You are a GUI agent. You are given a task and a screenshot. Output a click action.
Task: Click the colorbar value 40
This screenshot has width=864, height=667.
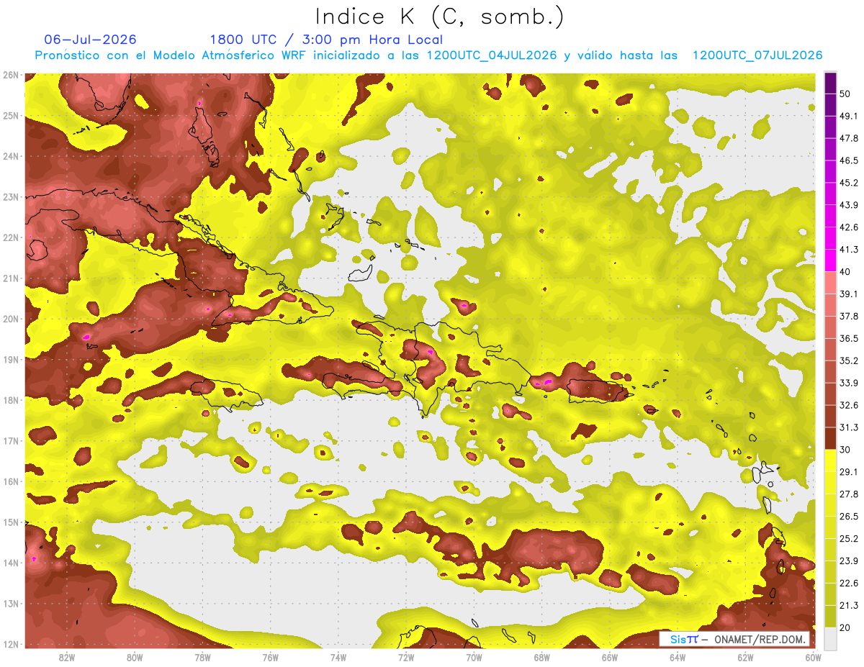tap(845, 271)
